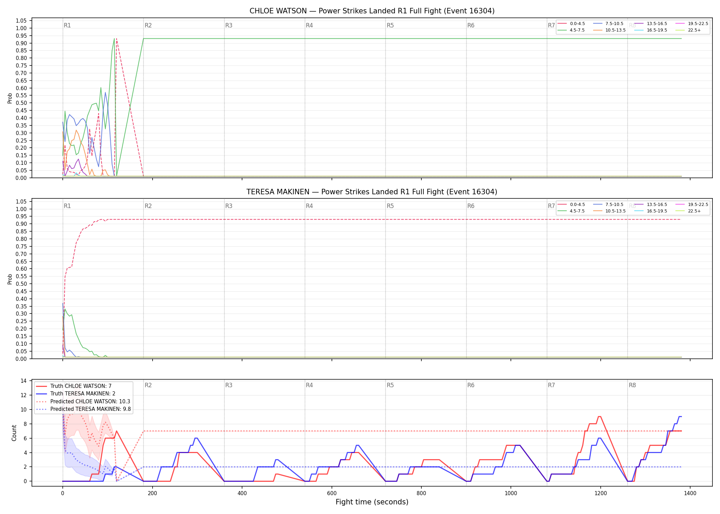Click the TERESA MAKINEN Power Strikes chart title

(x=372, y=192)
